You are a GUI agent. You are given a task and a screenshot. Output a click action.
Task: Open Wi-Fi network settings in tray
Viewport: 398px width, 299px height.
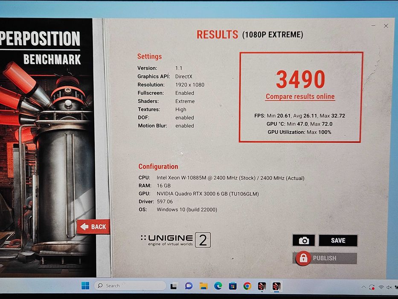381,287
